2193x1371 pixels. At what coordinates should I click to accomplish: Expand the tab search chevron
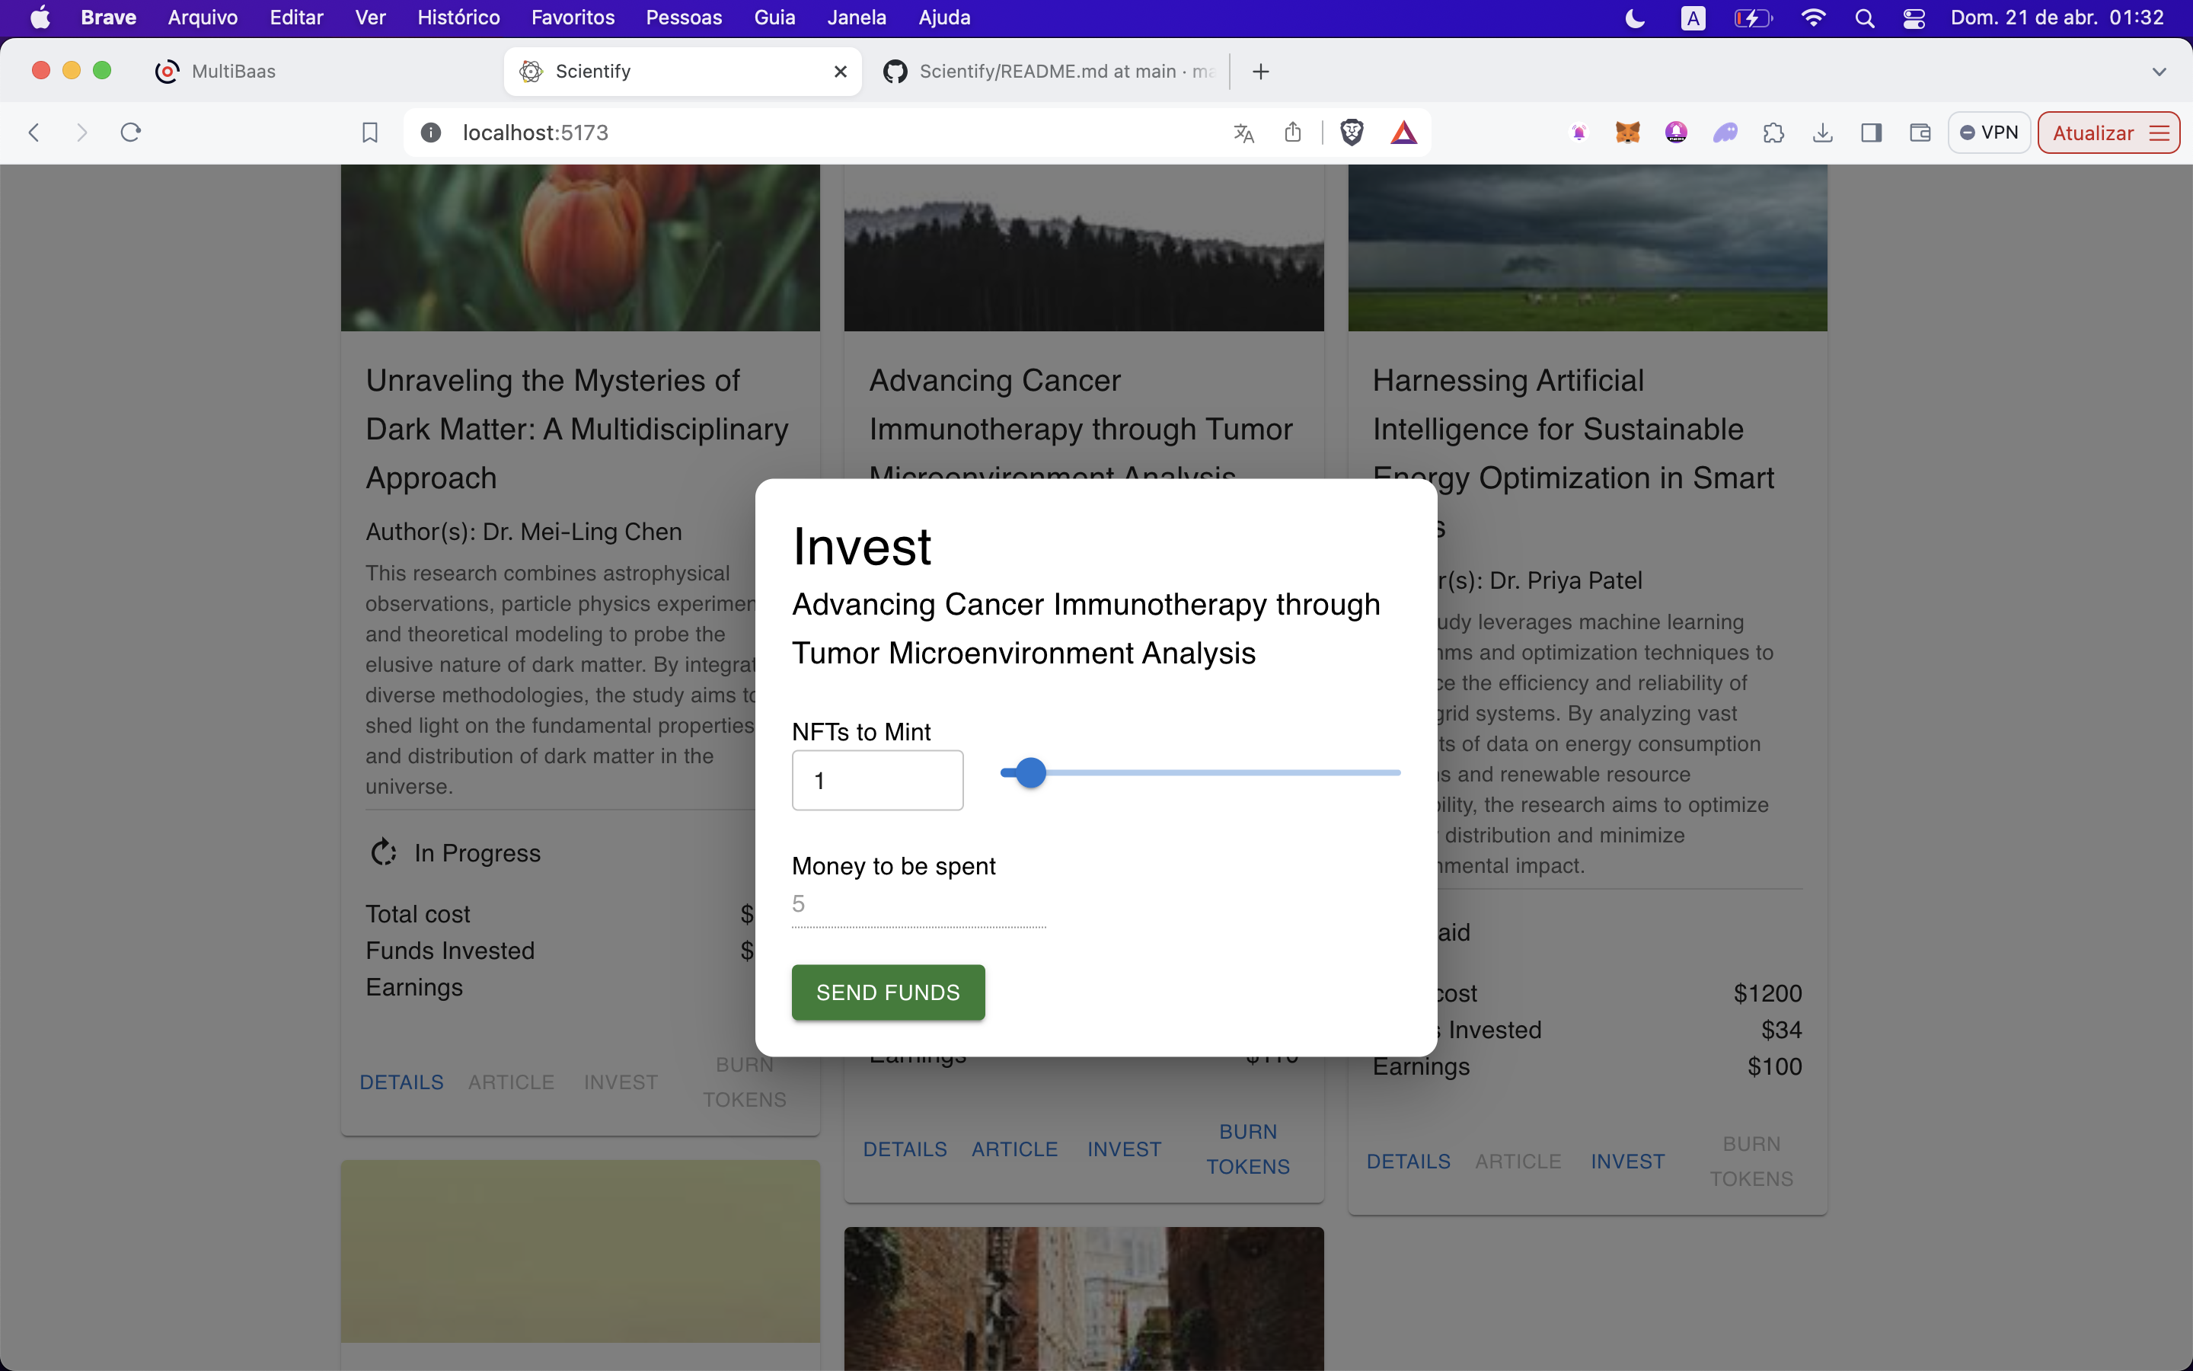tap(2159, 72)
